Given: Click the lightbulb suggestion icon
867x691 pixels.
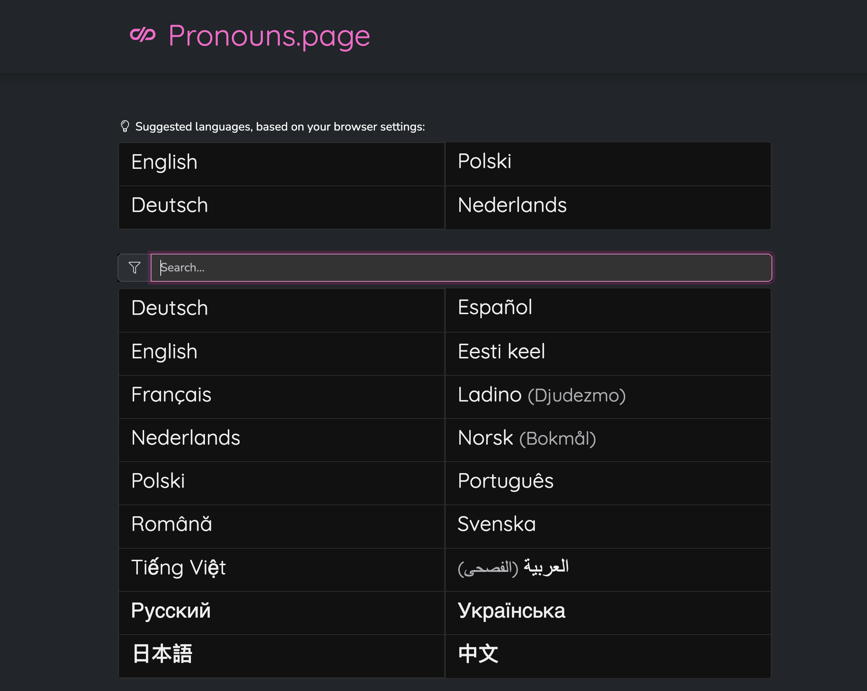Looking at the screenshot, I should [x=125, y=127].
